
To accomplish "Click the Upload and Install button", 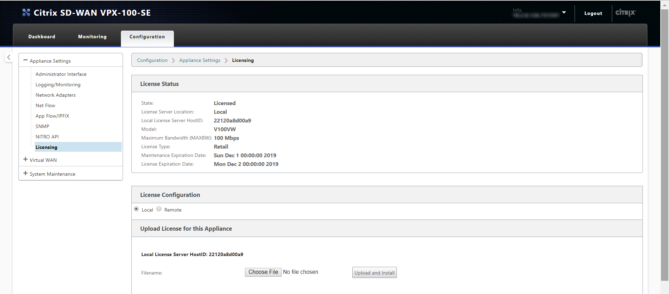I will click(375, 273).
